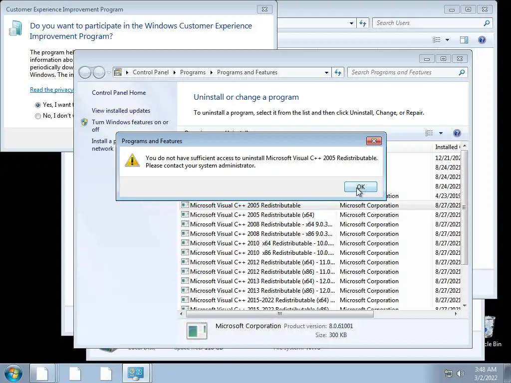Open recent pages dropdown beside Forward button
This screenshot has height=383, width=511.
tap(109, 73)
